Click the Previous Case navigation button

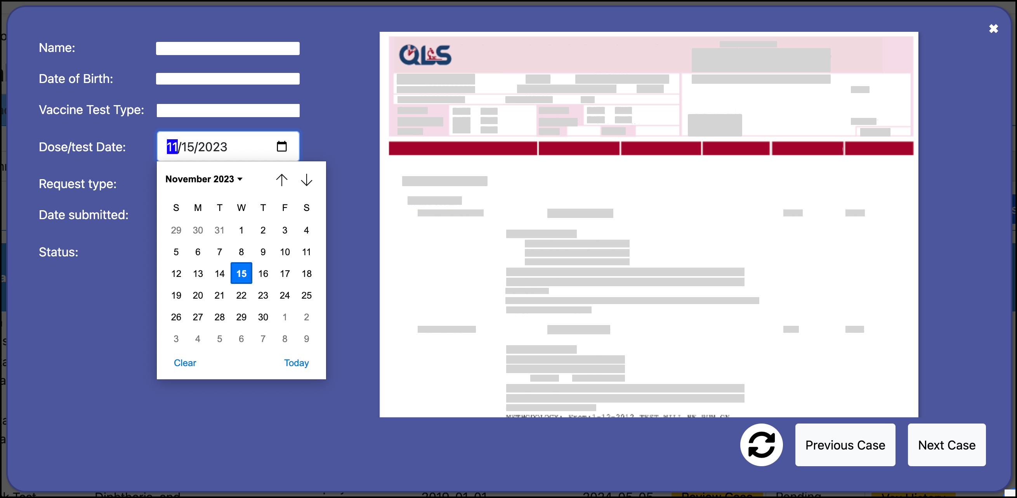coord(845,445)
